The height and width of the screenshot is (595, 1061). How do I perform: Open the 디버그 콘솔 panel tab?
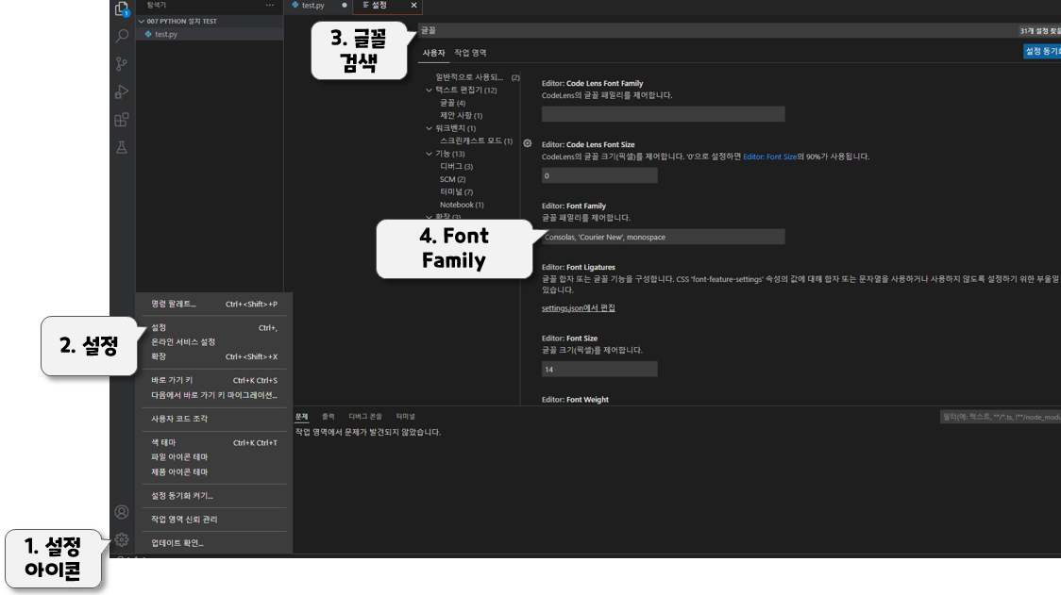click(x=365, y=417)
